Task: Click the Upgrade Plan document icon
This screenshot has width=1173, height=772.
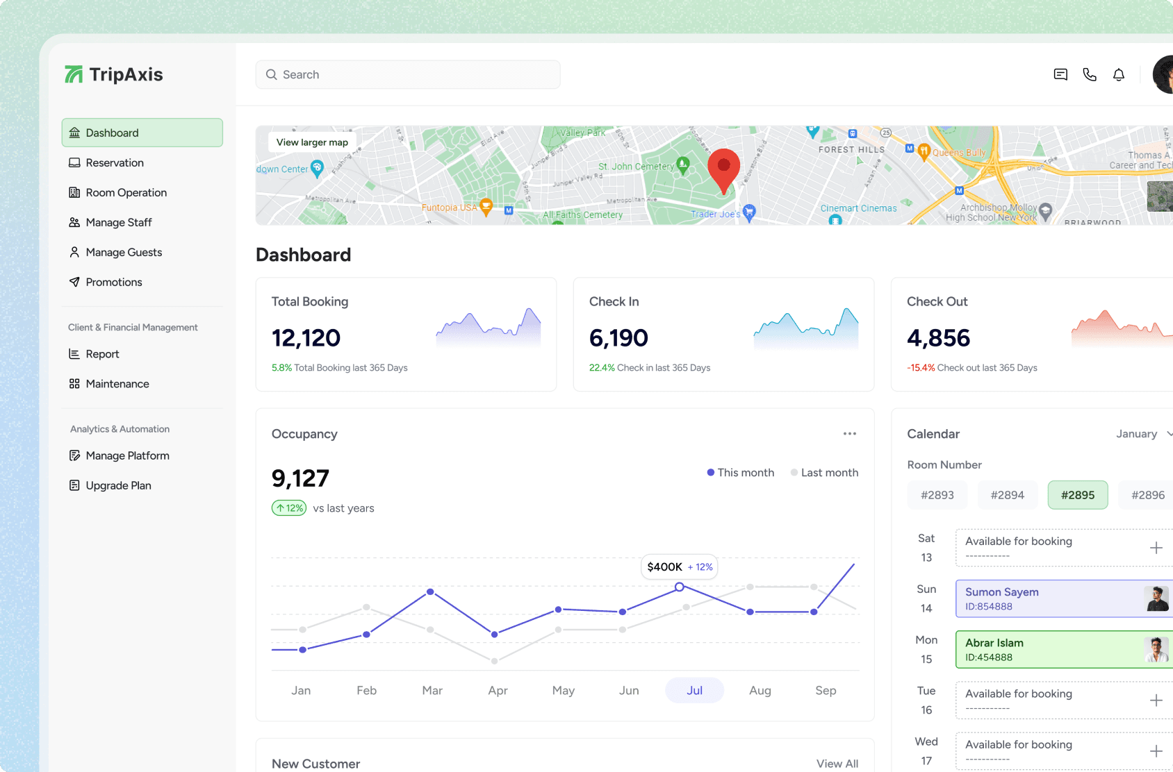Action: 74,485
